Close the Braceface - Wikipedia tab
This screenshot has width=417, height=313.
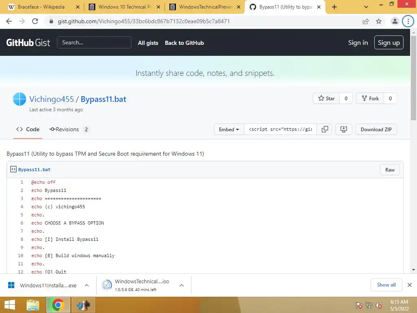[x=78, y=7]
